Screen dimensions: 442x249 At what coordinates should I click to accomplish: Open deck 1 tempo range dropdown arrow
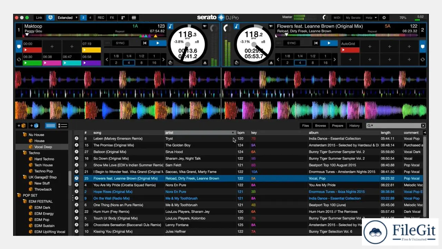pos(205,27)
